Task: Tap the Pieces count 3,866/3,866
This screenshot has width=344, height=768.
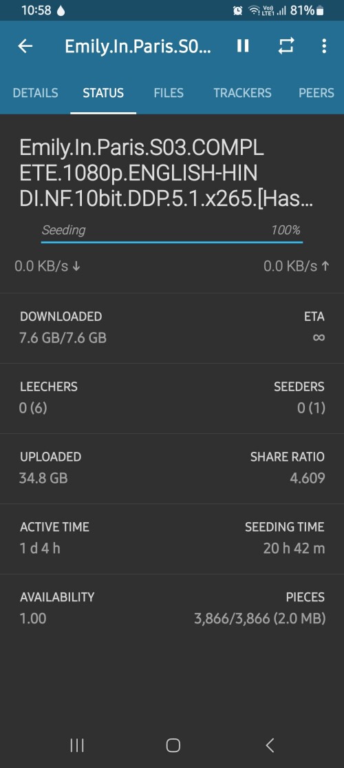Action: pos(232,619)
